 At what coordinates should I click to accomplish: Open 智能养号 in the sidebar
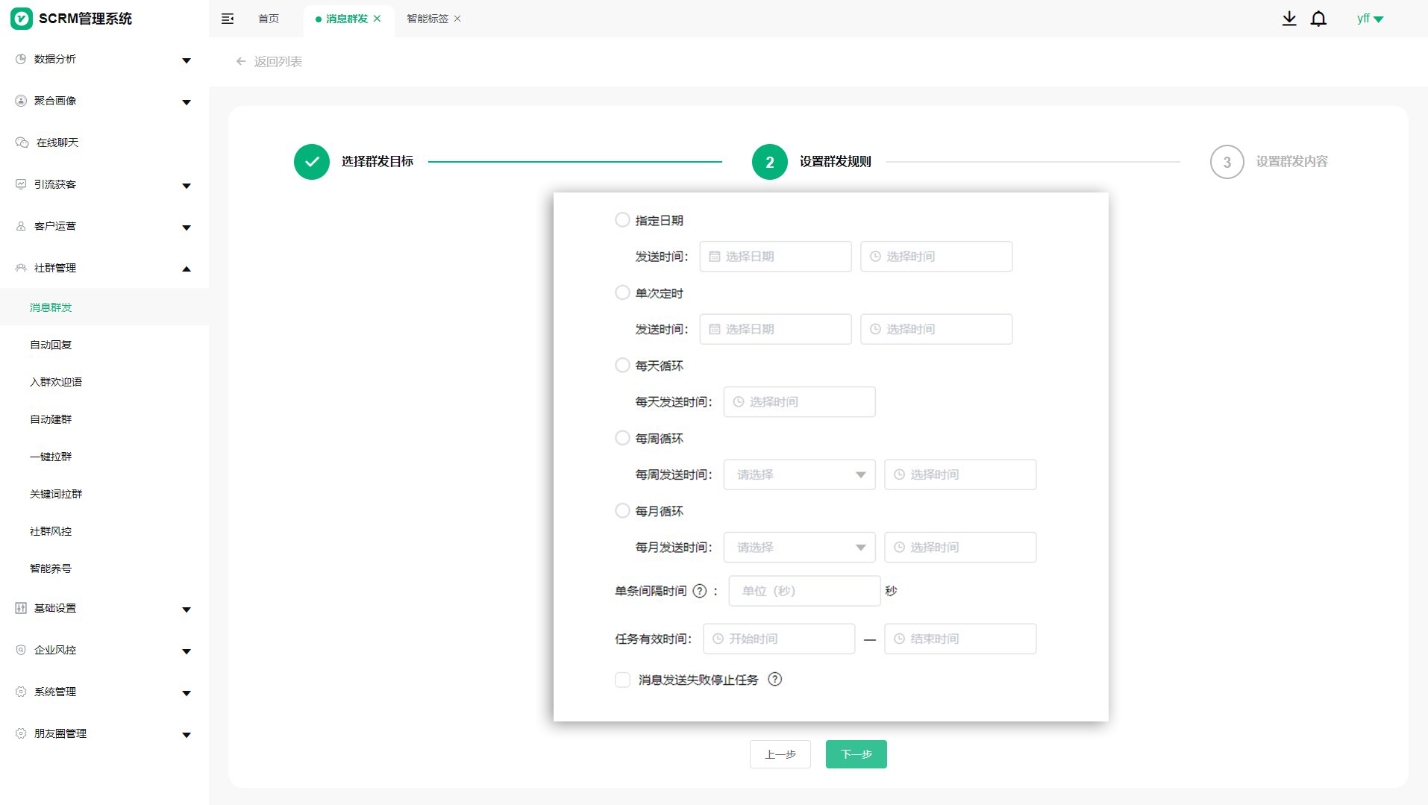pyautogui.click(x=51, y=568)
